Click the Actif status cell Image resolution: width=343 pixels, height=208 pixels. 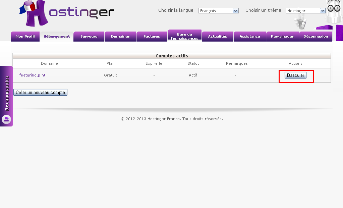tap(193, 75)
